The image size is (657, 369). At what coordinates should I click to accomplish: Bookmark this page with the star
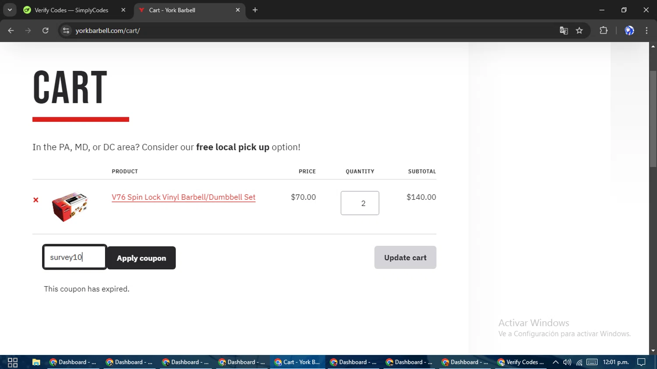[579, 31]
